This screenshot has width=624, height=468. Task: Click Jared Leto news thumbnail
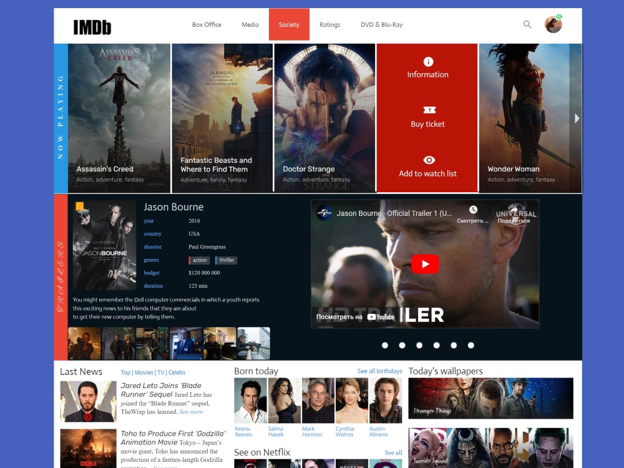tap(88, 401)
